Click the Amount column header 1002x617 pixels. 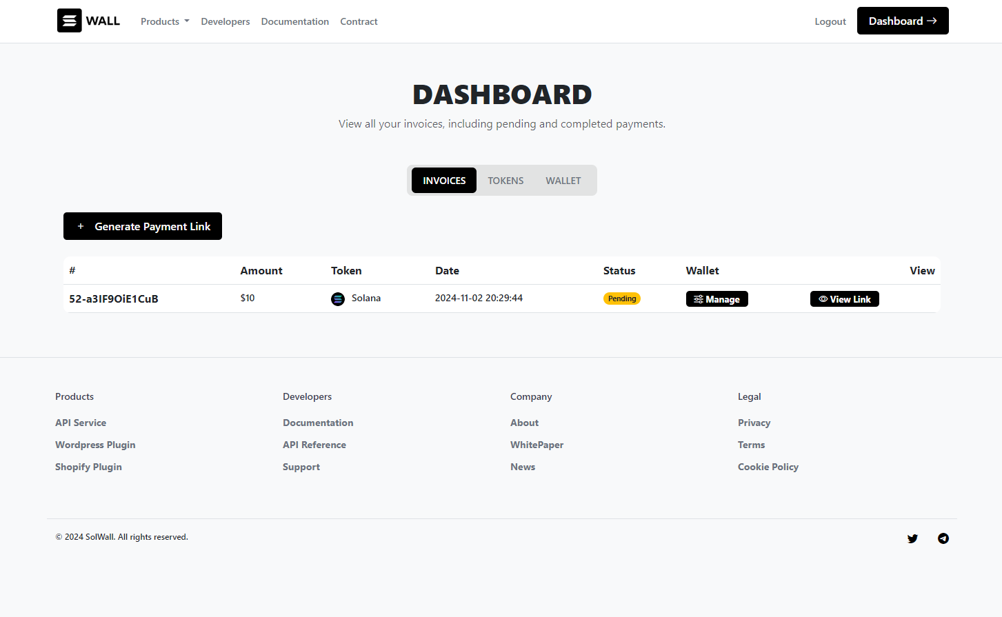click(x=261, y=270)
